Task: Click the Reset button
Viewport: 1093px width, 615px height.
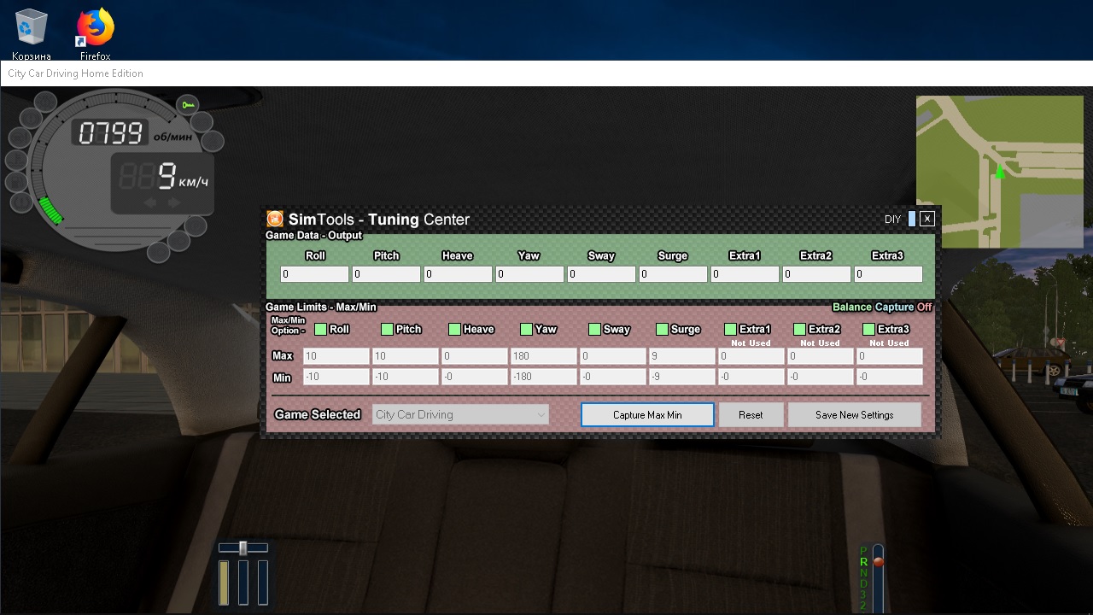Action: (751, 415)
